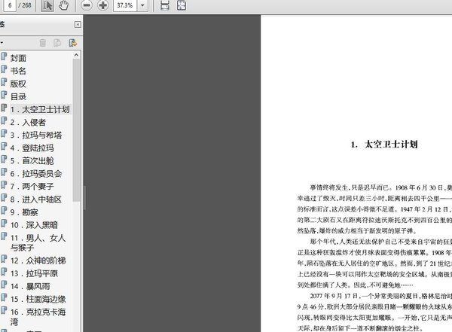Click the chapter heading 1. 太空卫士计划
The height and width of the screenshot is (332, 452).
click(384, 145)
